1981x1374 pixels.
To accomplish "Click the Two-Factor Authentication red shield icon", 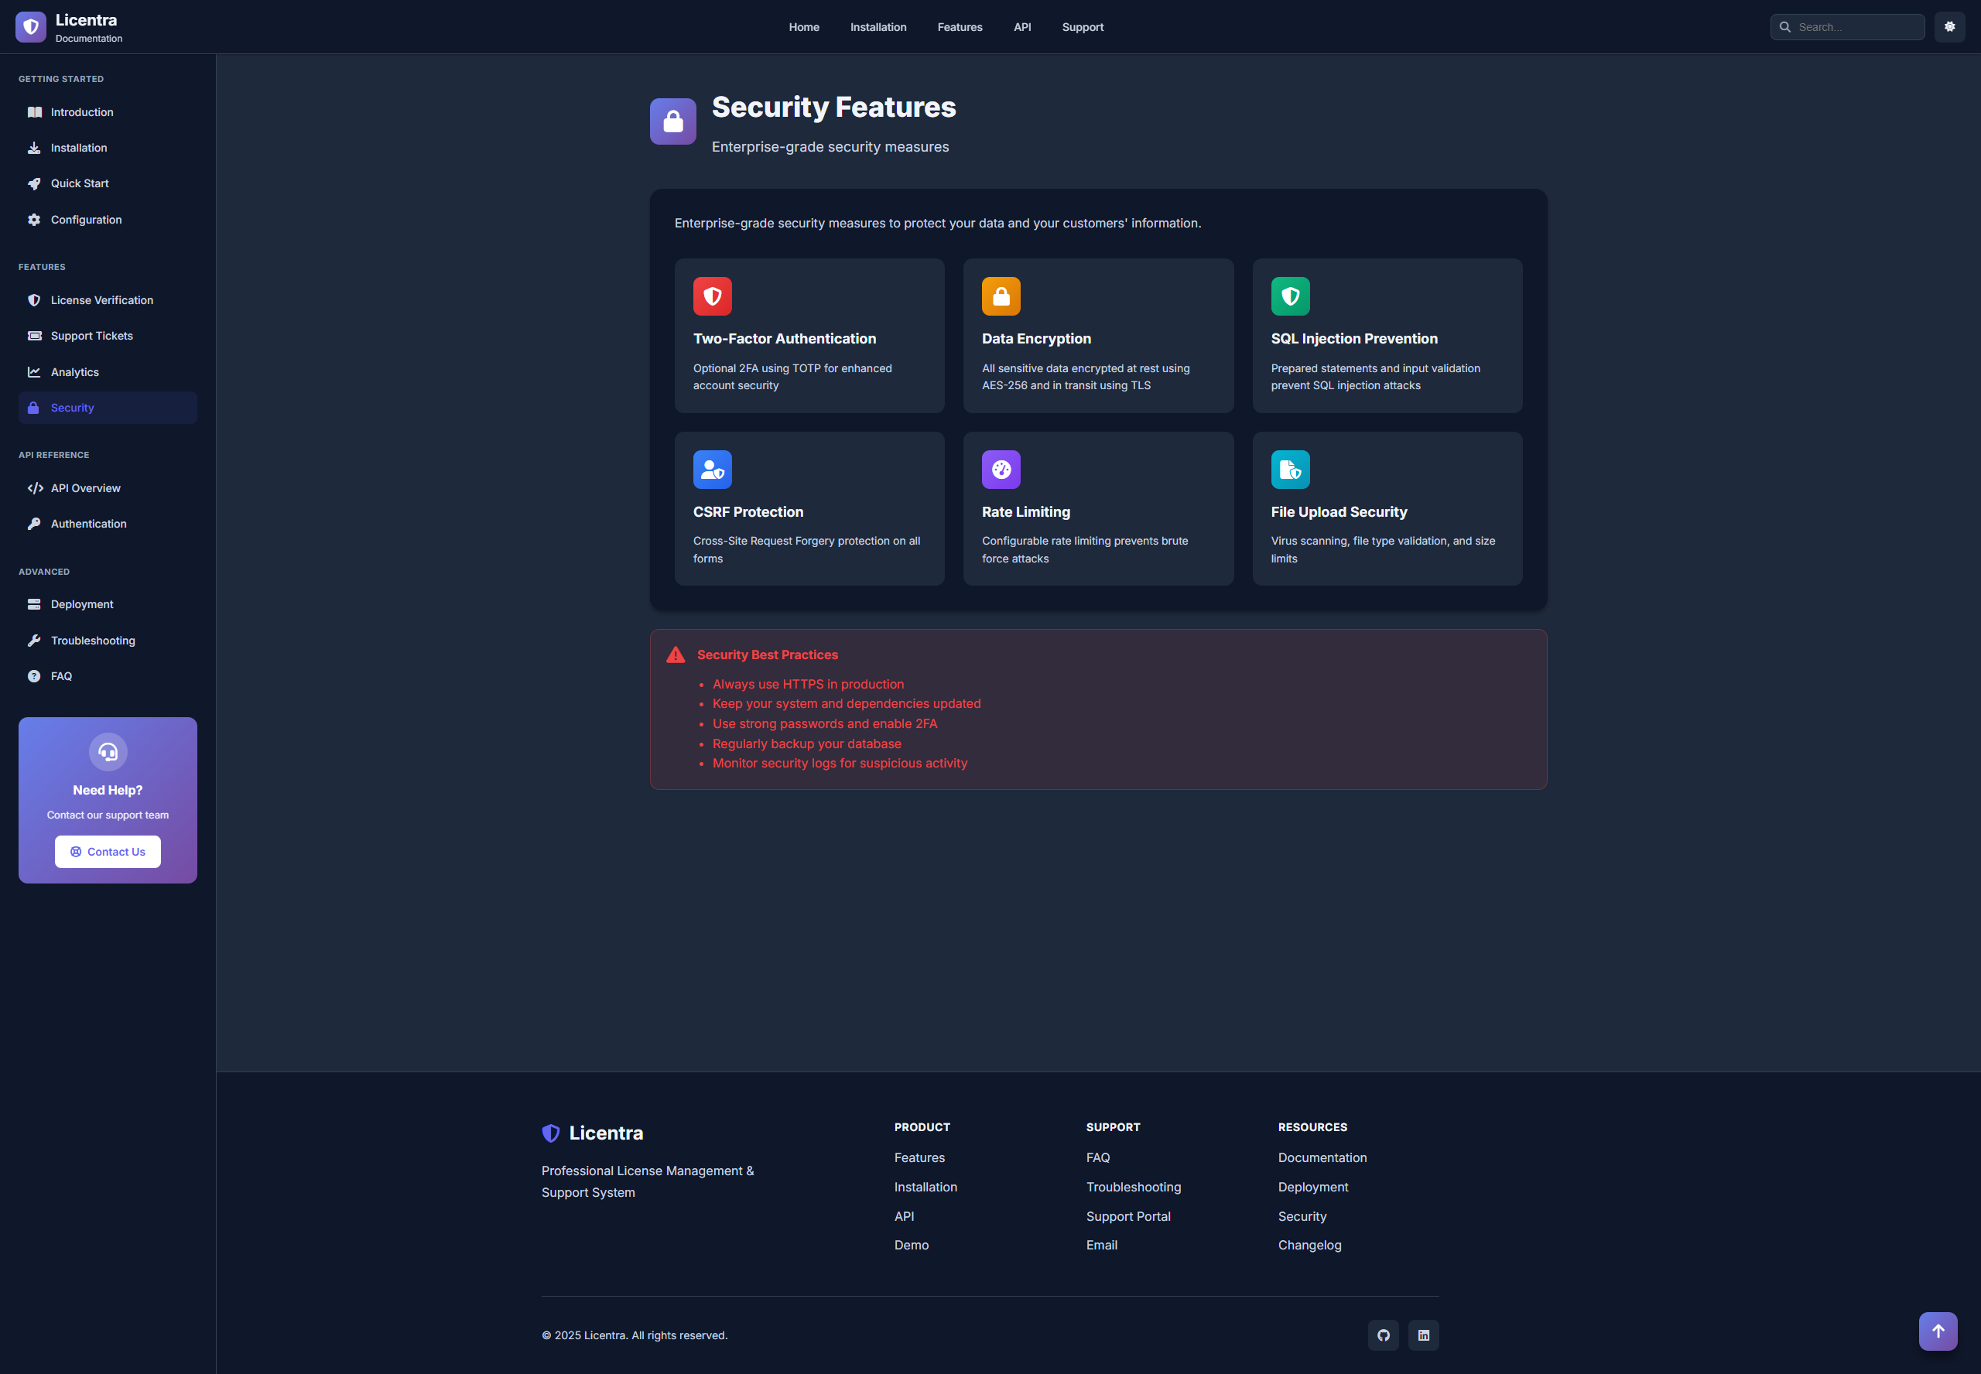I will pos(712,296).
